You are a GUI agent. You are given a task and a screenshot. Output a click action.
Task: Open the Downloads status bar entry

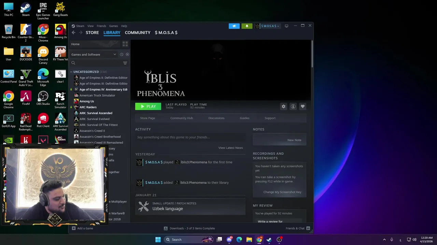[189, 228]
